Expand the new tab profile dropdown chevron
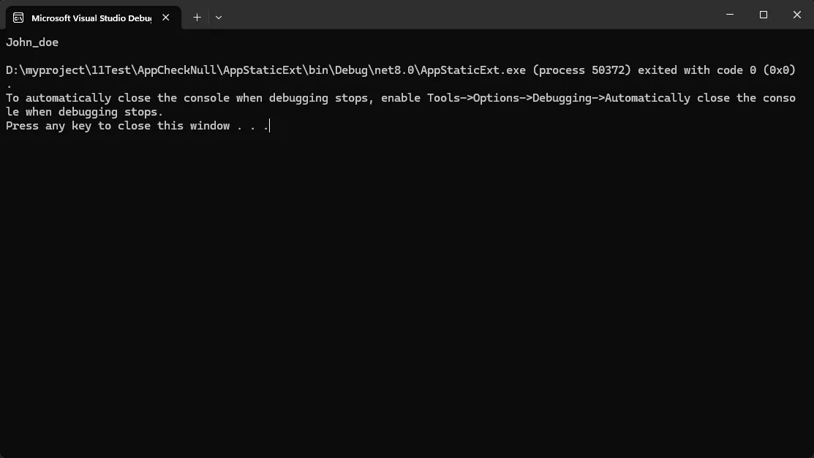This screenshot has width=814, height=458. tap(219, 18)
